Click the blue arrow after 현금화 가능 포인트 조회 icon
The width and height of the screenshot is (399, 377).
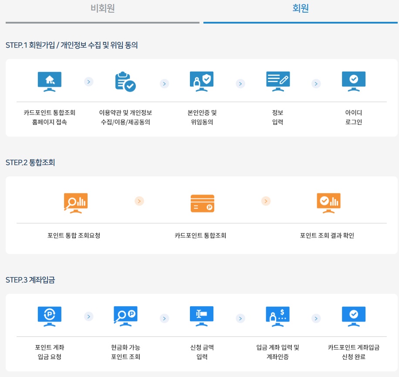click(x=164, y=319)
